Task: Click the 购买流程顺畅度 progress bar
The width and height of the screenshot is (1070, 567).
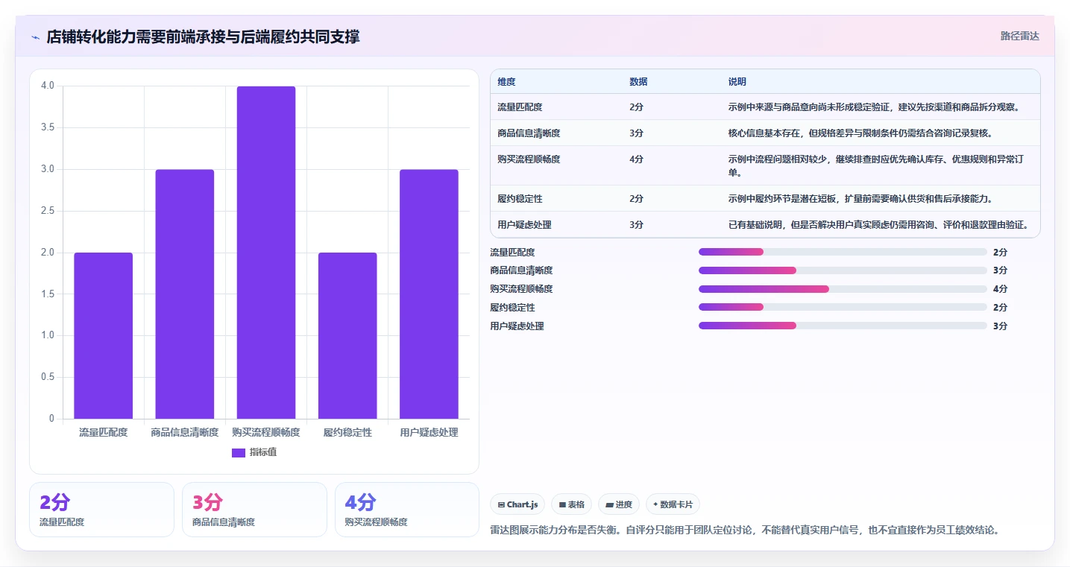Action: [843, 289]
